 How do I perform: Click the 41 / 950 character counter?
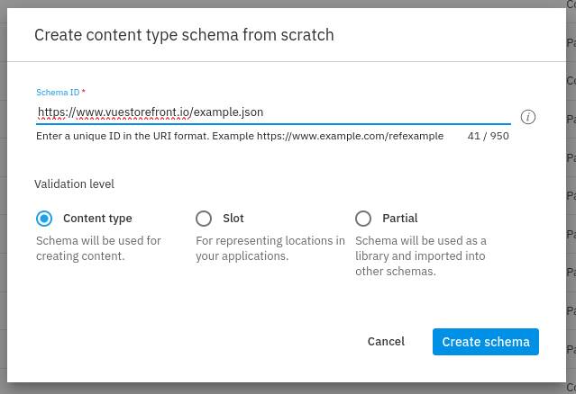[488, 136]
